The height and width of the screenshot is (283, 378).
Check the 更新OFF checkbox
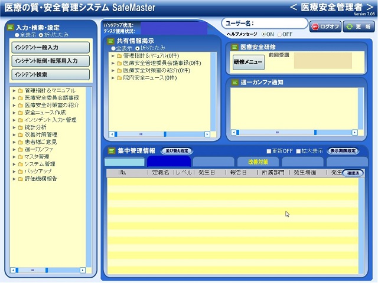pos(269,151)
